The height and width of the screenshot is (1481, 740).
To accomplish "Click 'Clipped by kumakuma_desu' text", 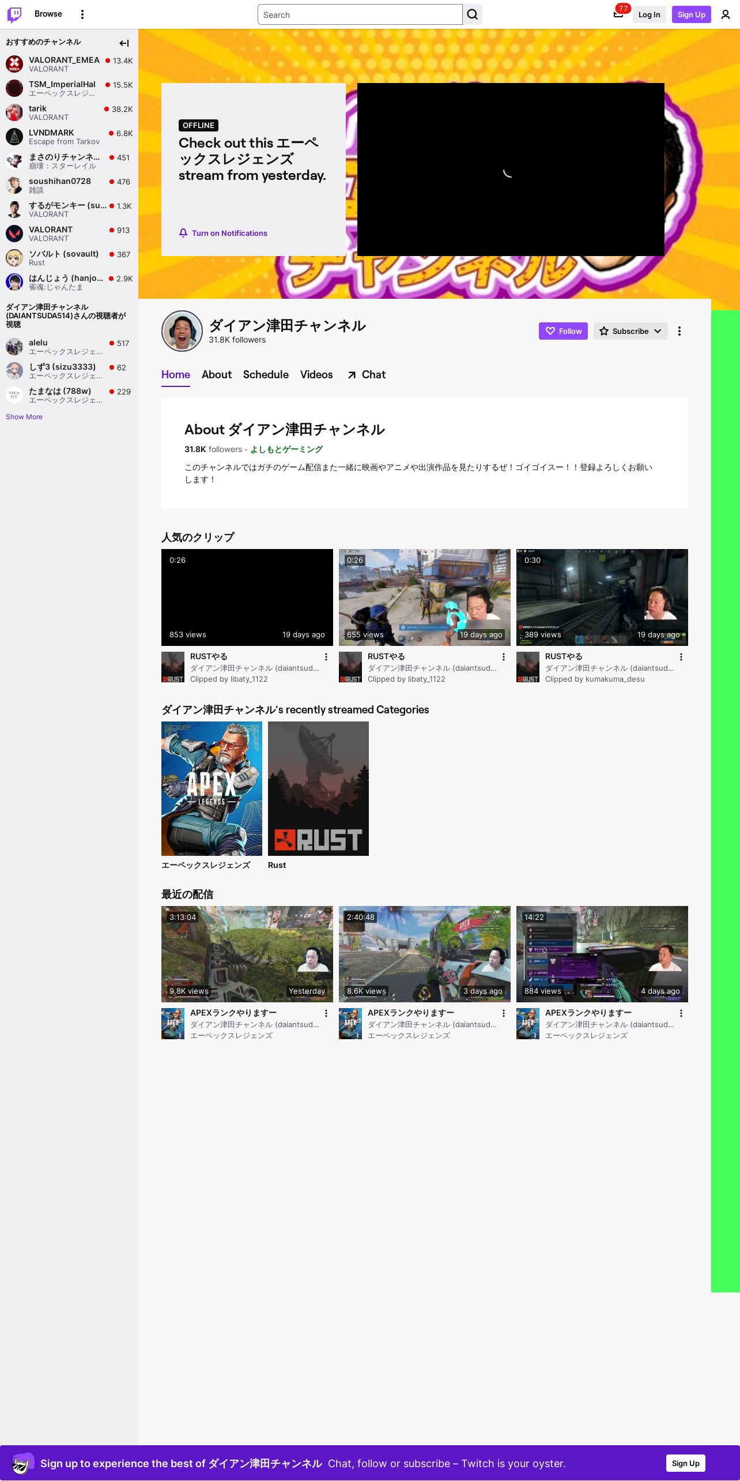I will [595, 679].
